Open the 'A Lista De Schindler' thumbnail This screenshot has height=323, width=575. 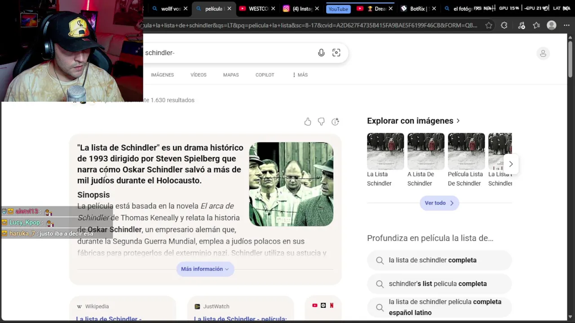pos(426,151)
